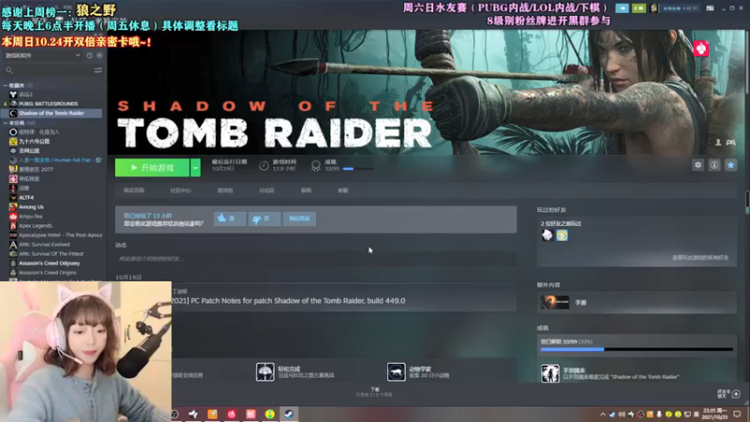Click the first friend avatar who played
This screenshot has width=750, height=422.
click(x=547, y=235)
